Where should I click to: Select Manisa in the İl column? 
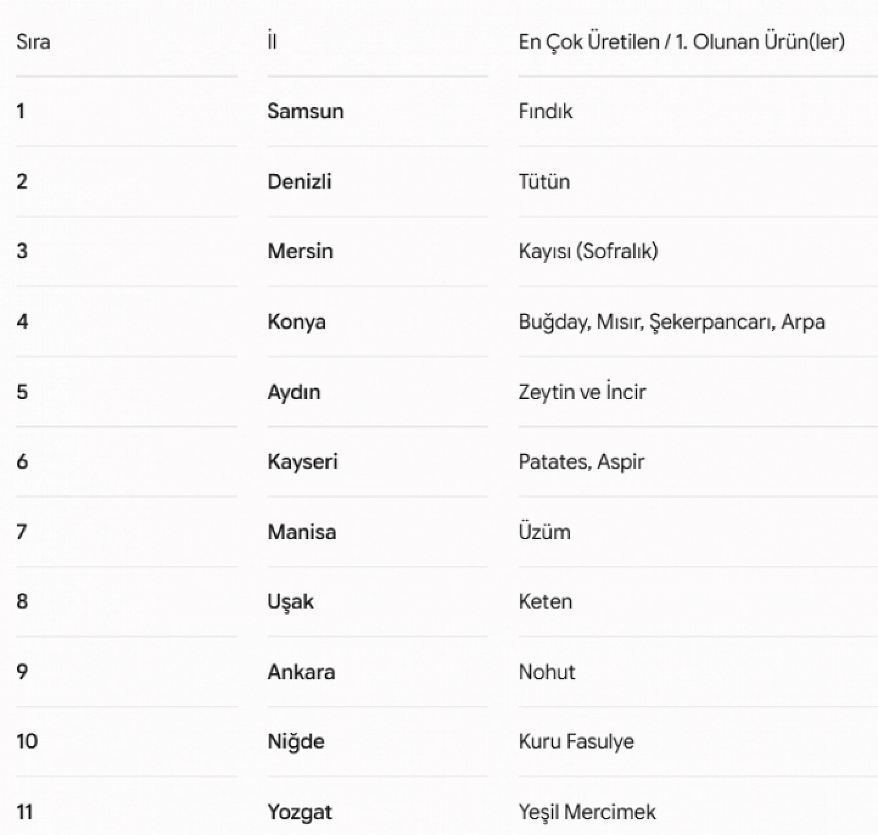[302, 532]
